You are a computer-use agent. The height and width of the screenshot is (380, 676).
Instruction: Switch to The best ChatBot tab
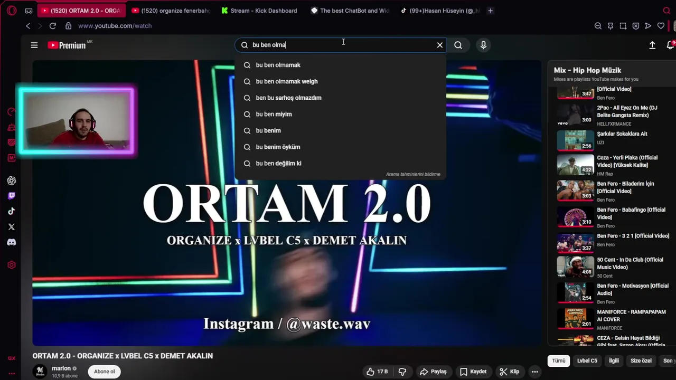pos(350,11)
